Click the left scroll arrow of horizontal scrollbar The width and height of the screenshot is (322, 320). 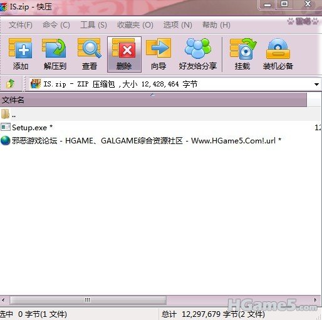tap(3, 300)
